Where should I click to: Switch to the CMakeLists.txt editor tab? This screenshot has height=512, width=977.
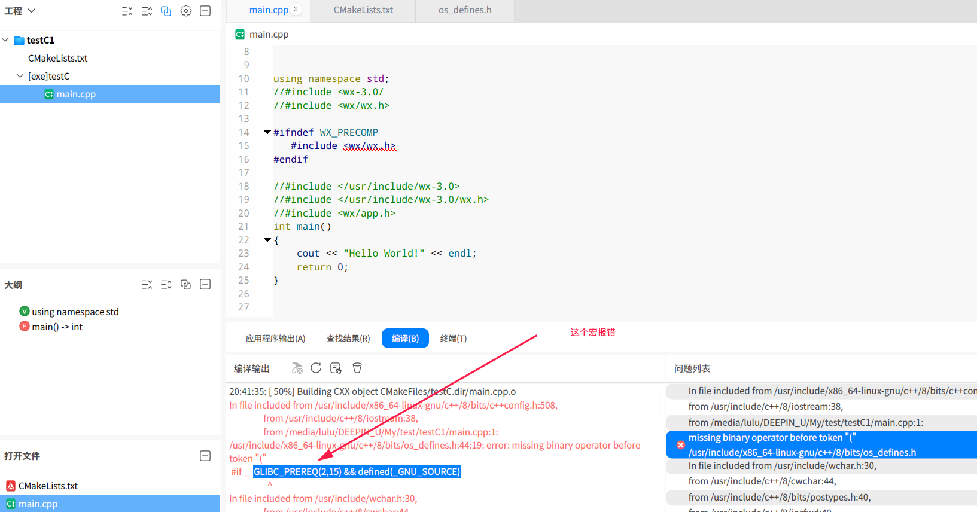[x=363, y=10]
